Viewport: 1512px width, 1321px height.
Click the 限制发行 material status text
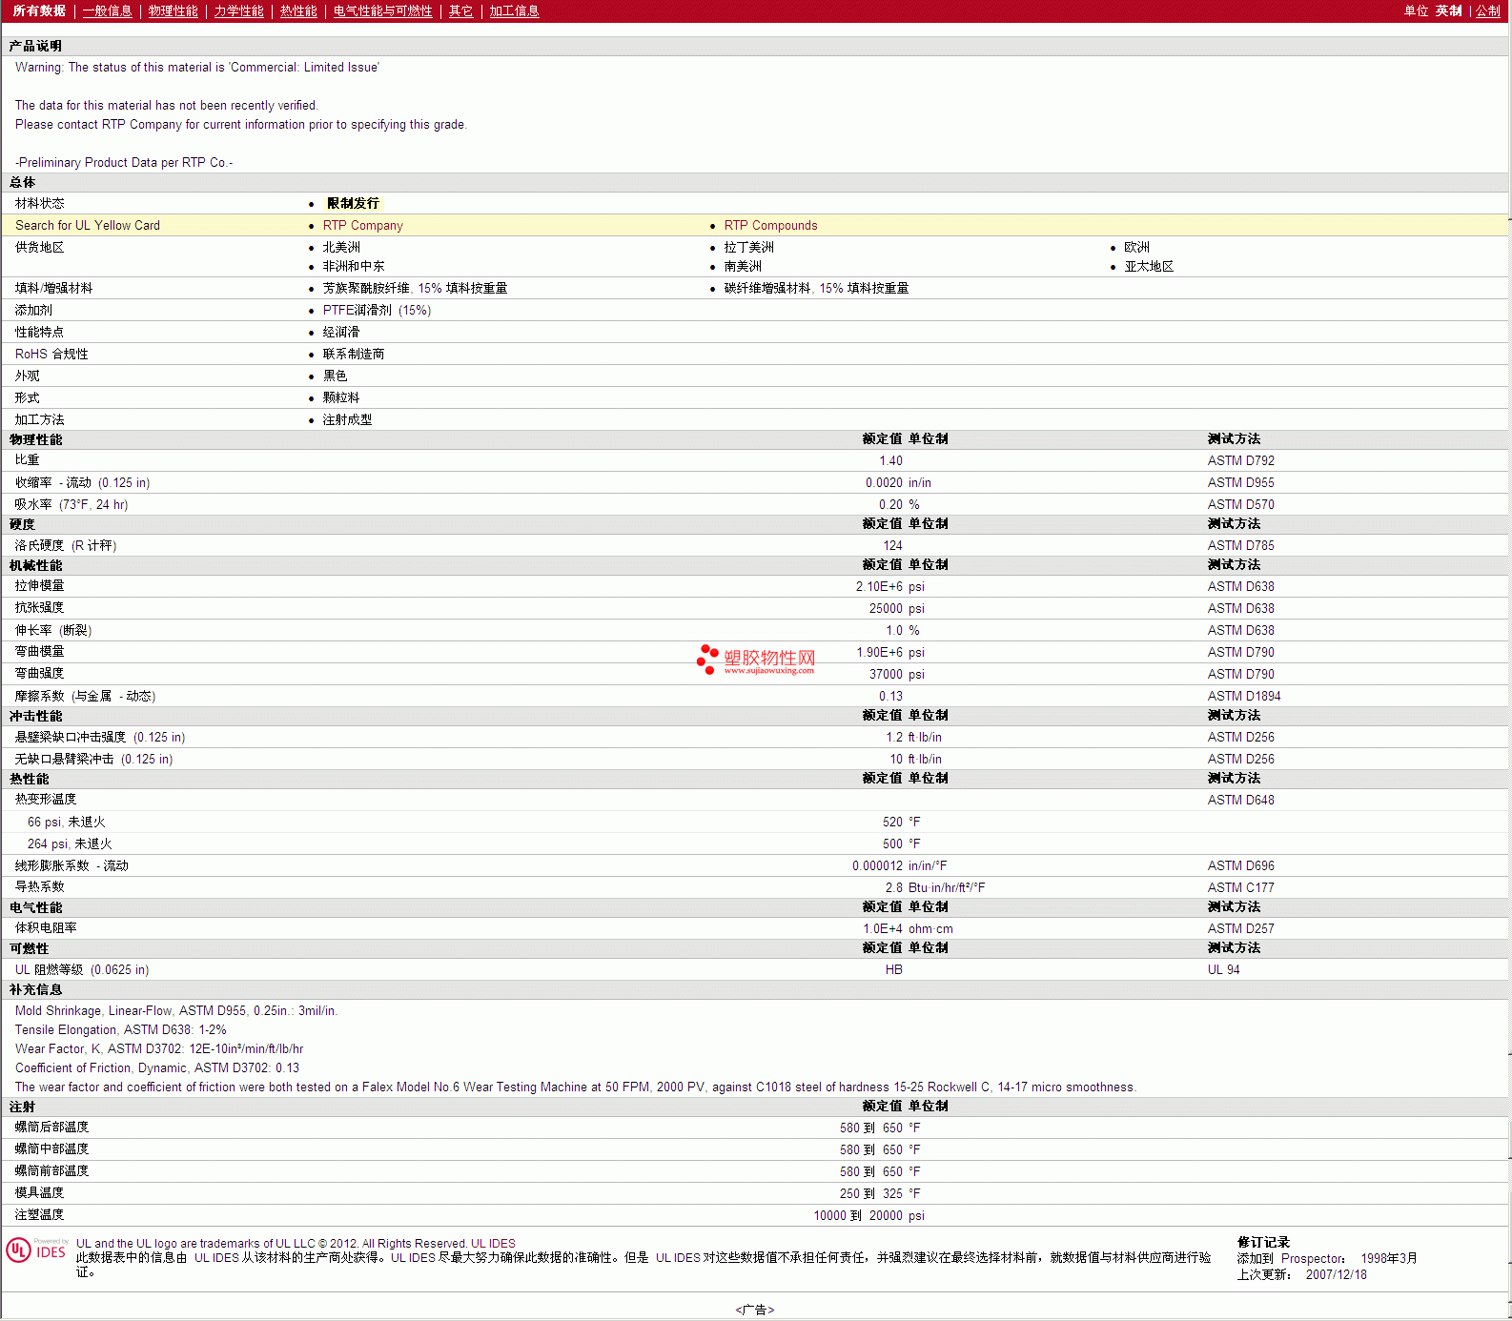pos(353,204)
